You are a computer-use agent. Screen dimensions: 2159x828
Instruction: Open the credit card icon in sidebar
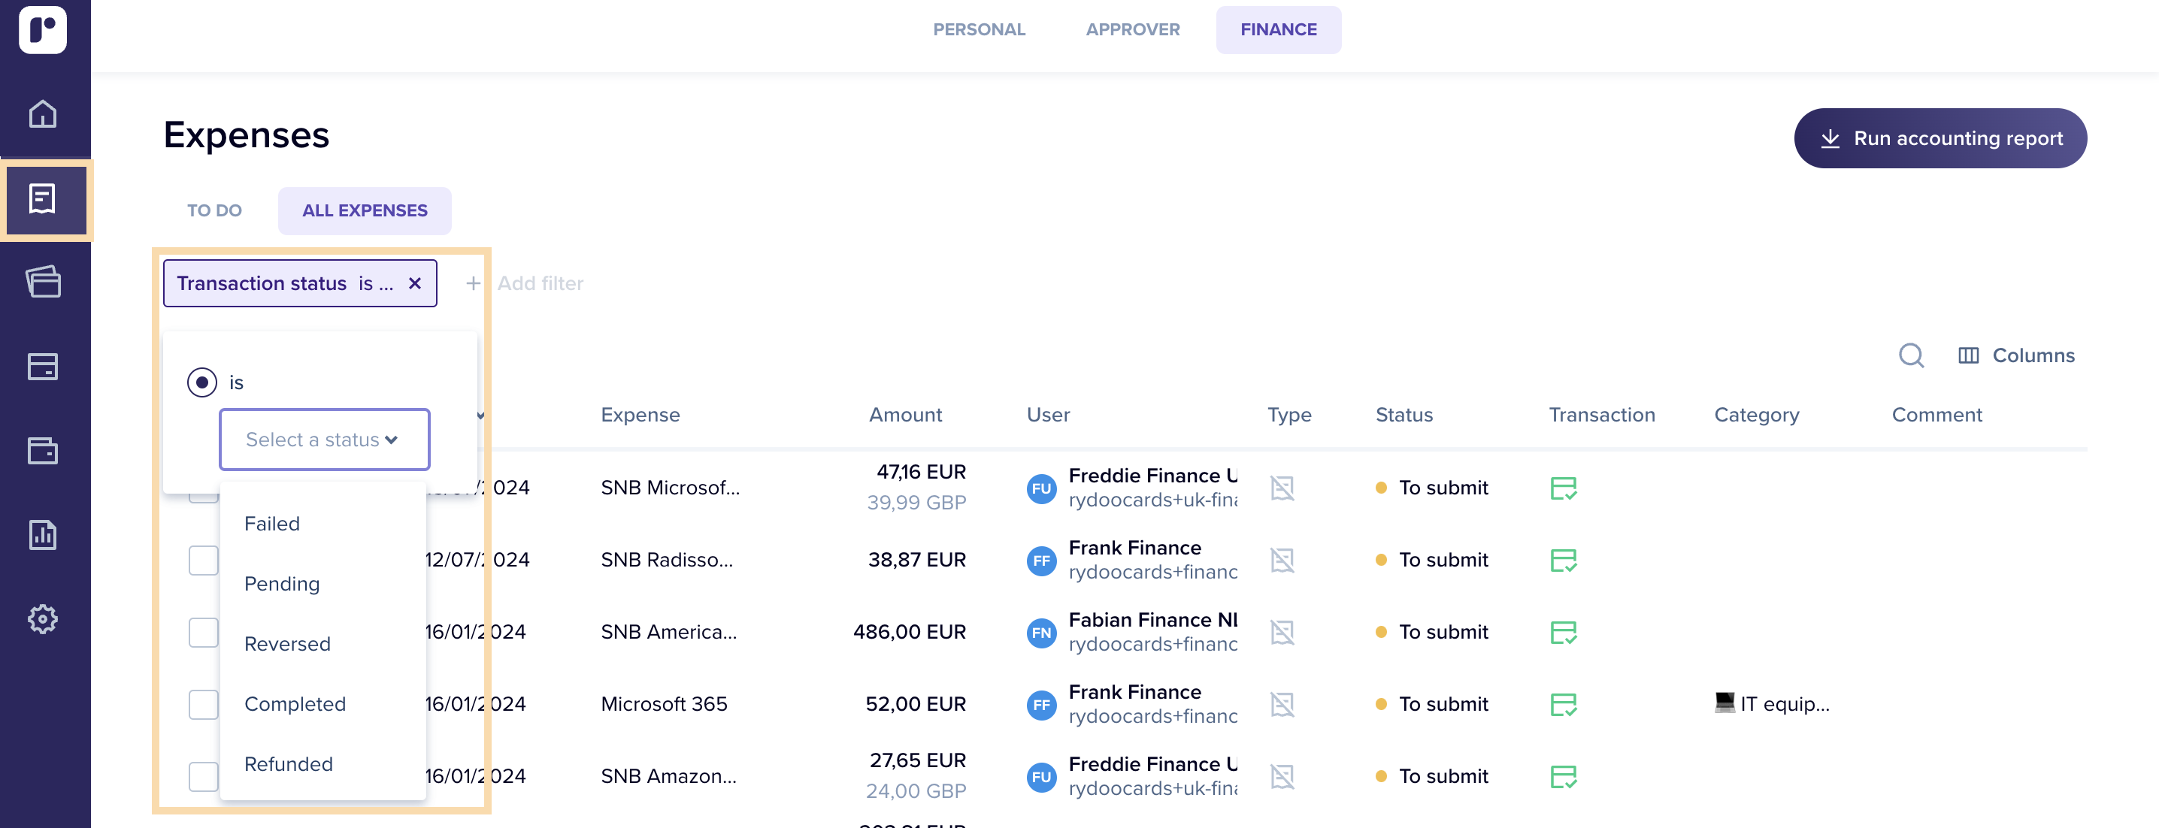[43, 366]
